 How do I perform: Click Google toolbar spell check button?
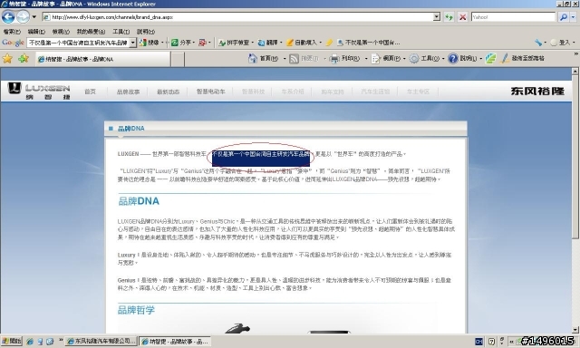click(x=235, y=43)
